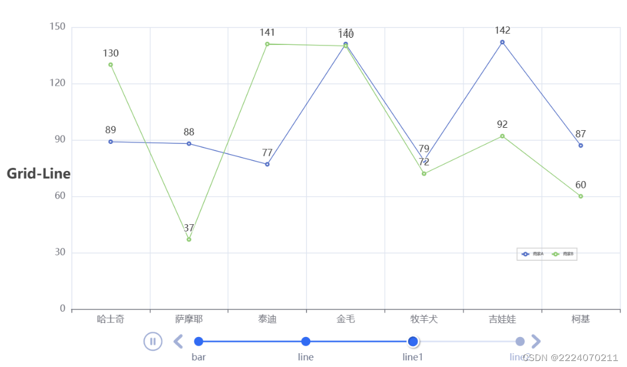Toggle the pause control to resume autoplay
This screenshot has height=367, width=627.
coord(154,341)
